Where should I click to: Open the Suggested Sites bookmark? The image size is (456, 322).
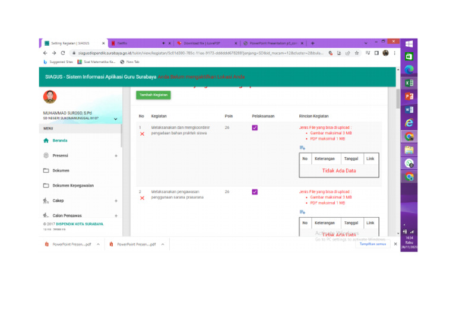point(58,62)
